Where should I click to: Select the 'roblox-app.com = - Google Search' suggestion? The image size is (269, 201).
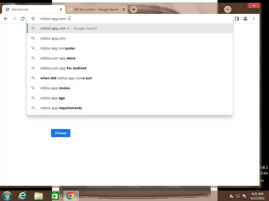(130, 28)
